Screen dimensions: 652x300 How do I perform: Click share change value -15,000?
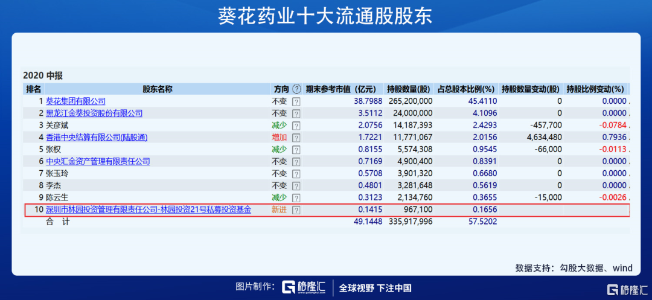tap(548, 198)
